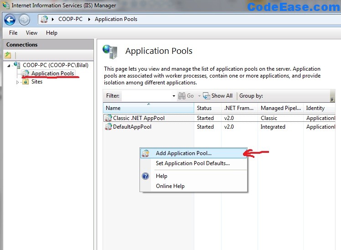Select Sites in Connections tree
Screen dimensions: 341x250
click(x=37, y=82)
